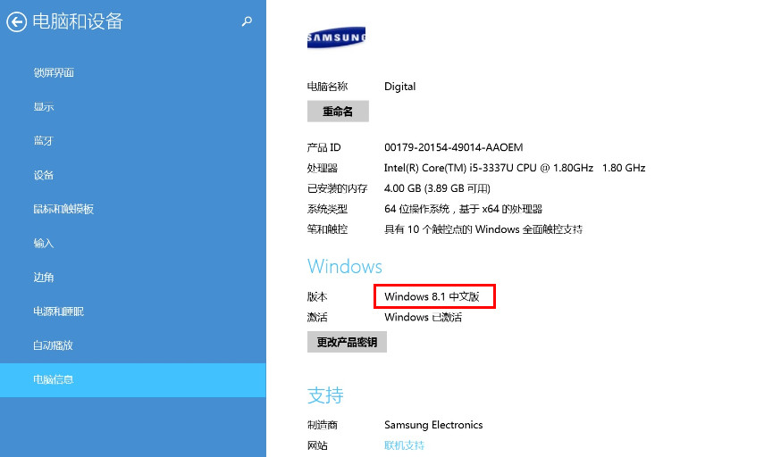Click the 10 个触控点 touch support text
The width and height of the screenshot is (764, 457).
tap(483, 229)
